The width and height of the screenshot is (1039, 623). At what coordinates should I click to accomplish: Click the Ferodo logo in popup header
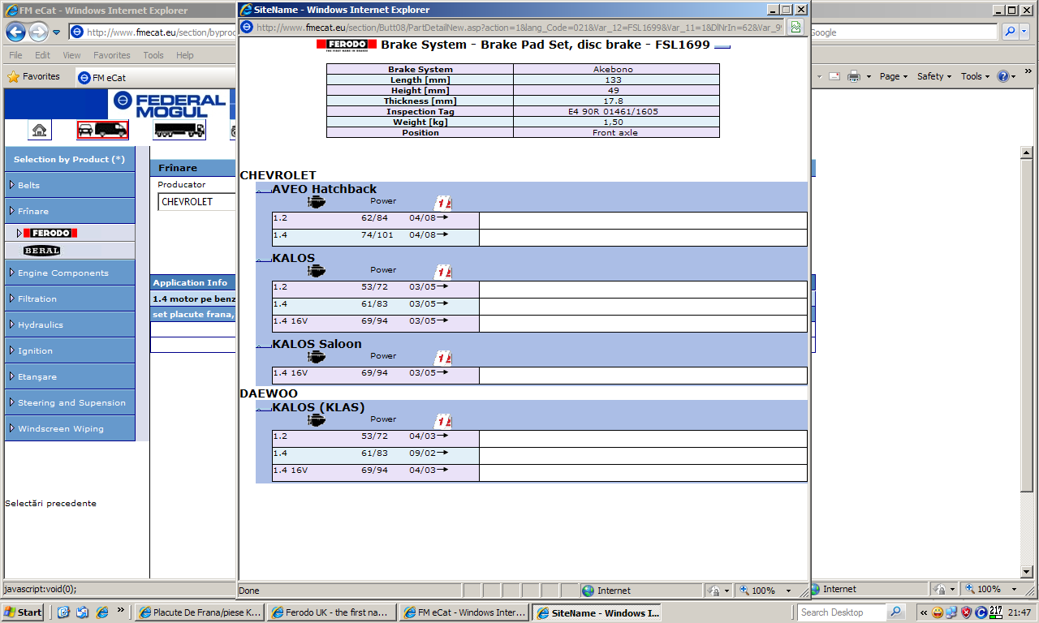coord(347,45)
